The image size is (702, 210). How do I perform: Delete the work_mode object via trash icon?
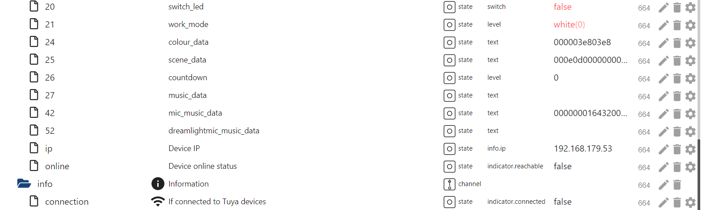677,25
